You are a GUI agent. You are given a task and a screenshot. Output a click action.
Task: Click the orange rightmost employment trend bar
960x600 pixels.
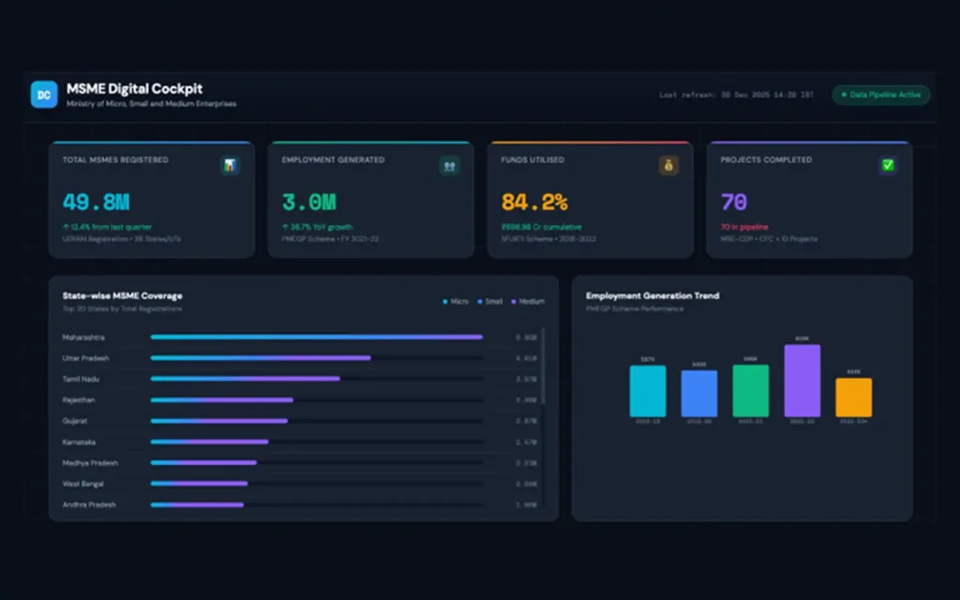[x=853, y=397]
